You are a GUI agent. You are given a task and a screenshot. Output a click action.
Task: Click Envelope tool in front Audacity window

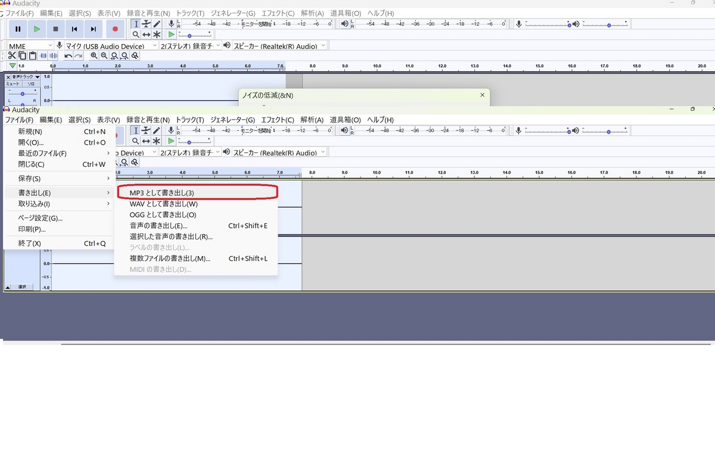pyautogui.click(x=146, y=130)
